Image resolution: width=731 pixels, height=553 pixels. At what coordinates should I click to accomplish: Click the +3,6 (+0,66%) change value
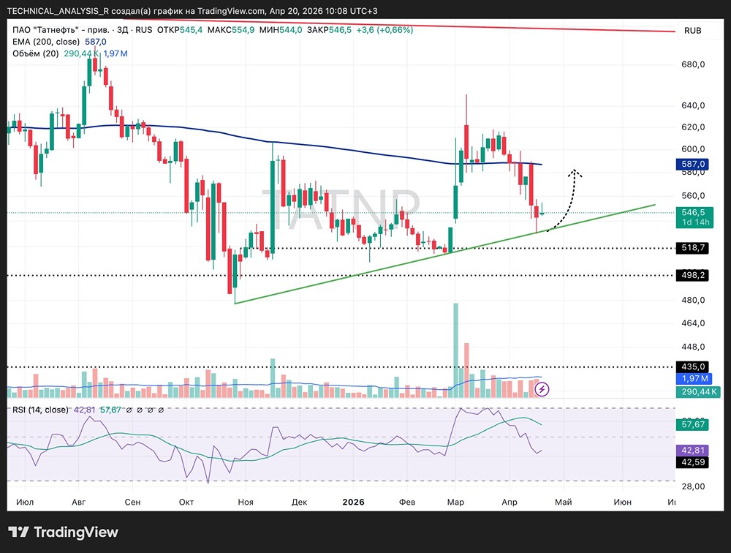(385, 30)
